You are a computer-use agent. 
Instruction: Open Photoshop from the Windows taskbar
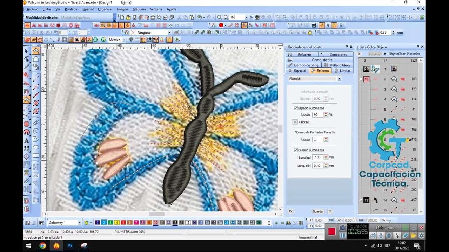pyautogui.click(x=70, y=246)
